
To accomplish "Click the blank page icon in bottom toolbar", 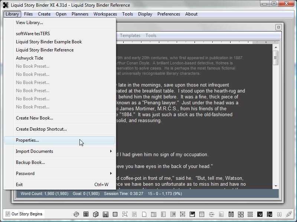I will [x=144, y=214].
